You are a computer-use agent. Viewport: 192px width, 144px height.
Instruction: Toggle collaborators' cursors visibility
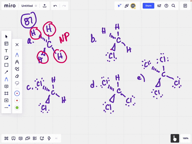120,6
